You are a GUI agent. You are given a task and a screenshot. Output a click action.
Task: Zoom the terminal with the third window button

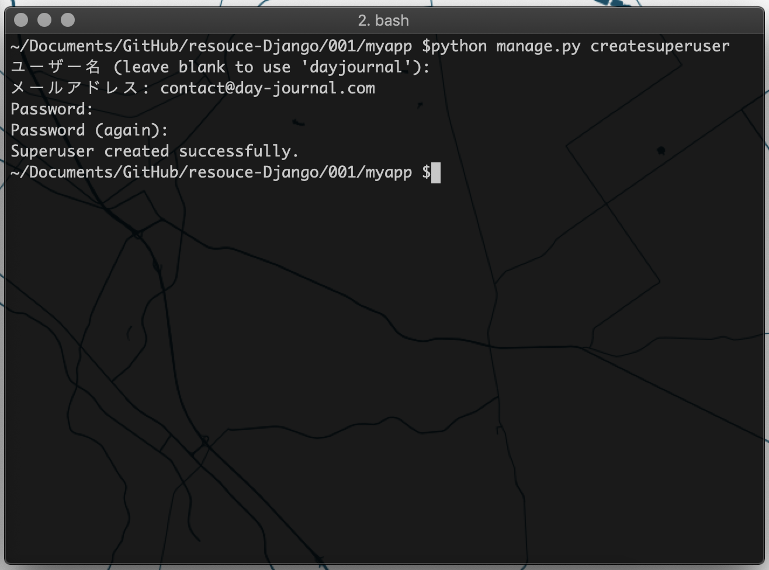tap(68, 20)
